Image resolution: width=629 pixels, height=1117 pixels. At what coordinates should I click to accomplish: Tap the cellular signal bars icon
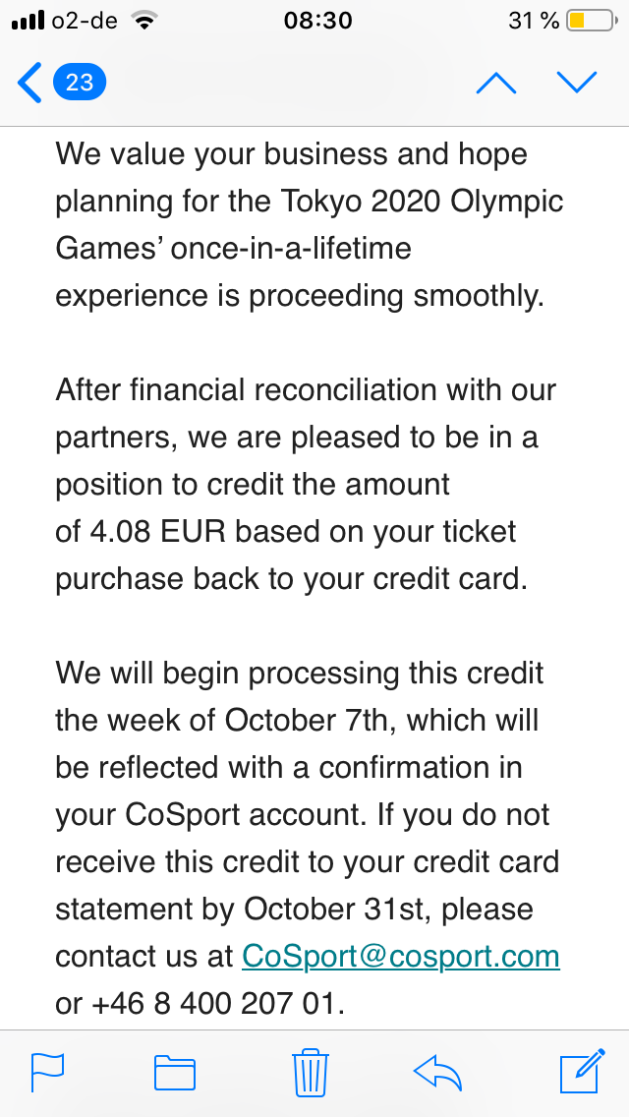[28, 20]
